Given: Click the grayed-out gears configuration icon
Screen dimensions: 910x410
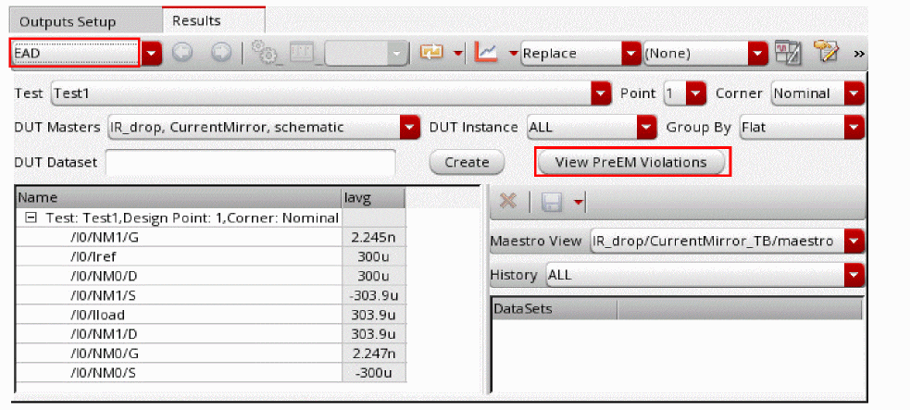Looking at the screenshot, I should [265, 53].
